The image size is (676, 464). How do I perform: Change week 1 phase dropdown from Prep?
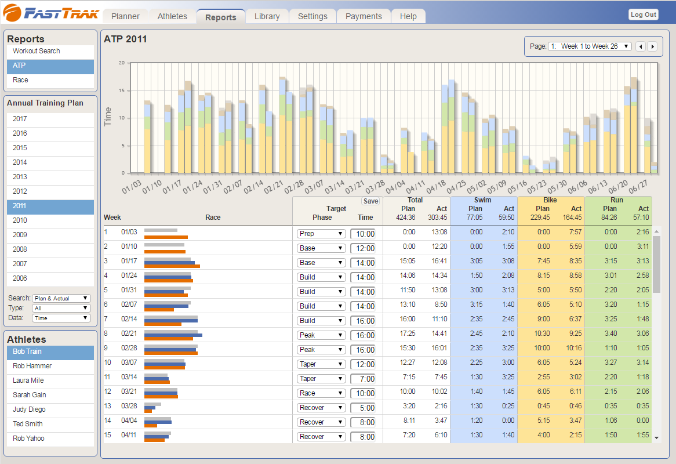tap(321, 234)
